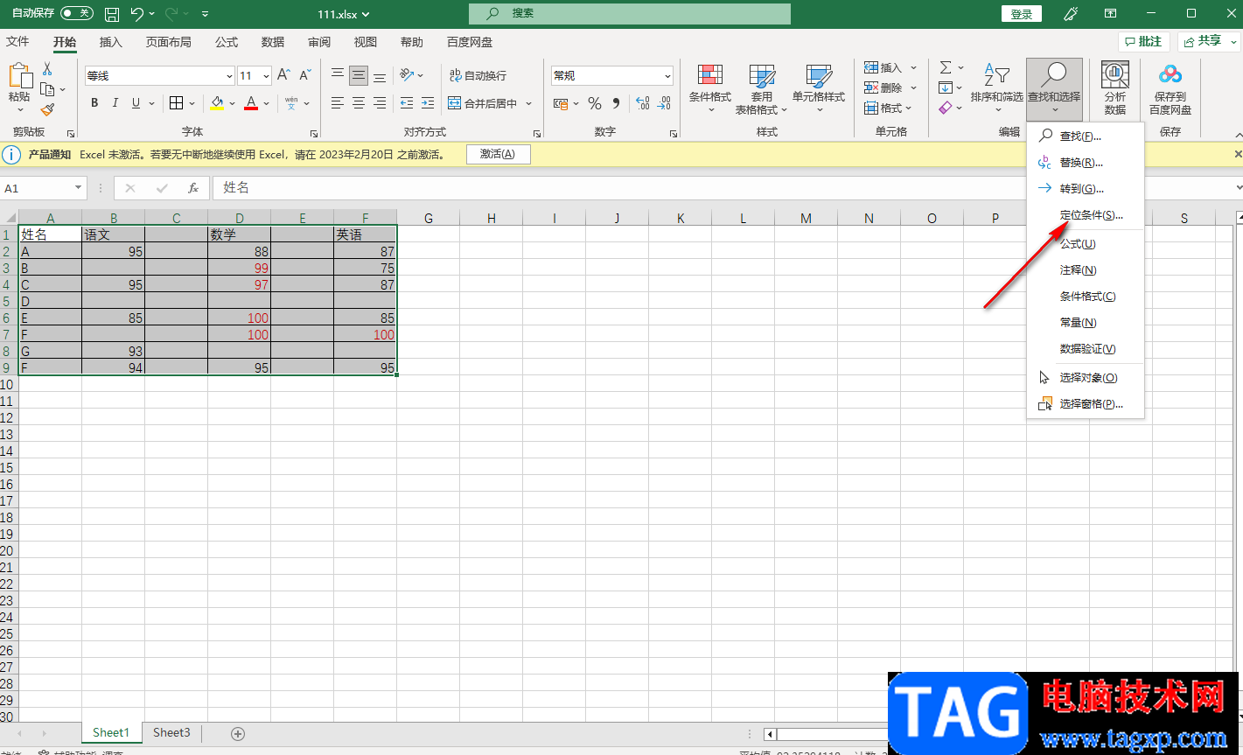The image size is (1243, 755).
Task: Click the 激活(A) activate button
Action: [498, 154]
